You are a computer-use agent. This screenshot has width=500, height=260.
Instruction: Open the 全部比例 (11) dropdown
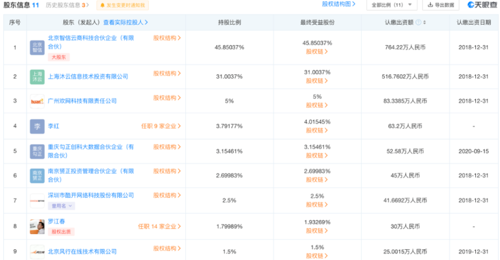pyautogui.click(x=392, y=5)
